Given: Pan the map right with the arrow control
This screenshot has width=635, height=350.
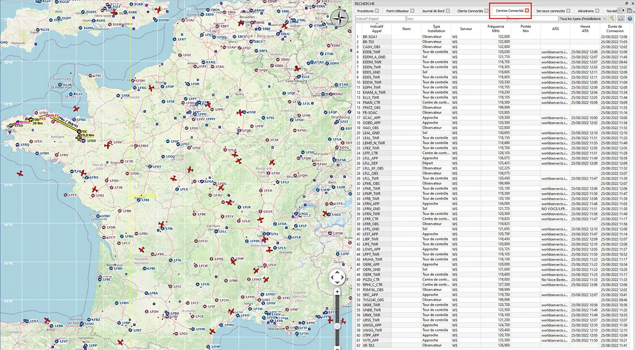Looking at the screenshot, I should tap(343, 278).
